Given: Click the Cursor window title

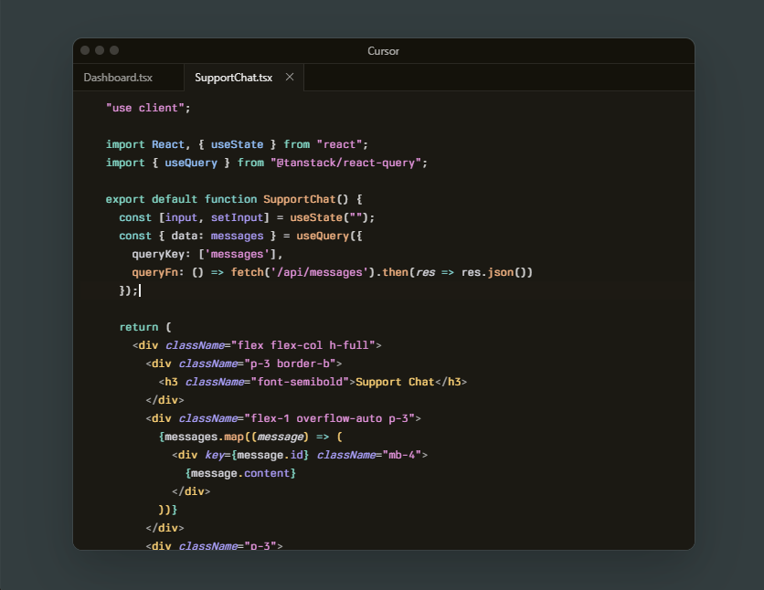Looking at the screenshot, I should pyautogui.click(x=383, y=51).
